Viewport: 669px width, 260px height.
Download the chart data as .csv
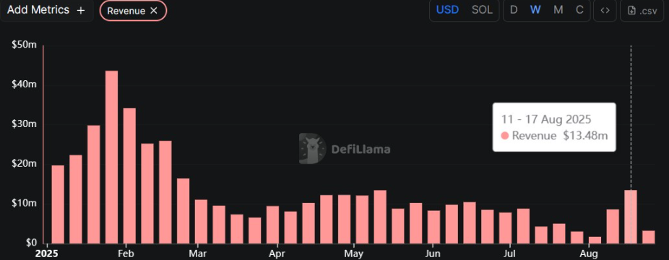(x=642, y=11)
